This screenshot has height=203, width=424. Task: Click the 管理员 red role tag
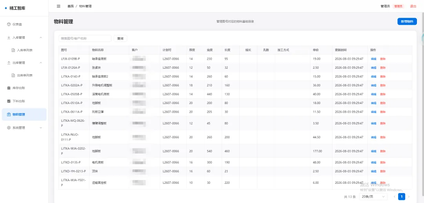398,6
